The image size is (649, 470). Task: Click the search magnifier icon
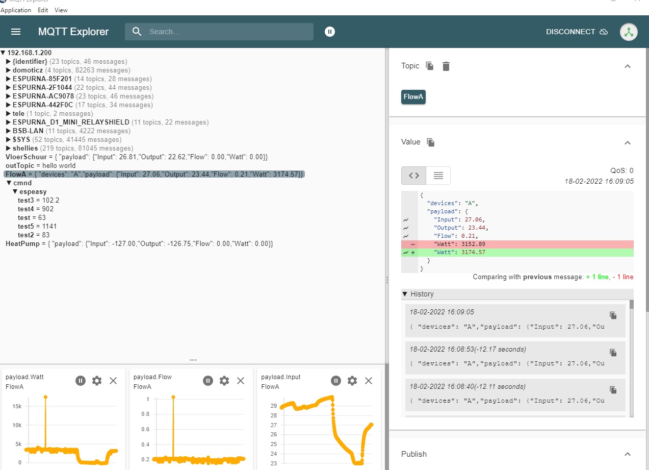(x=137, y=32)
